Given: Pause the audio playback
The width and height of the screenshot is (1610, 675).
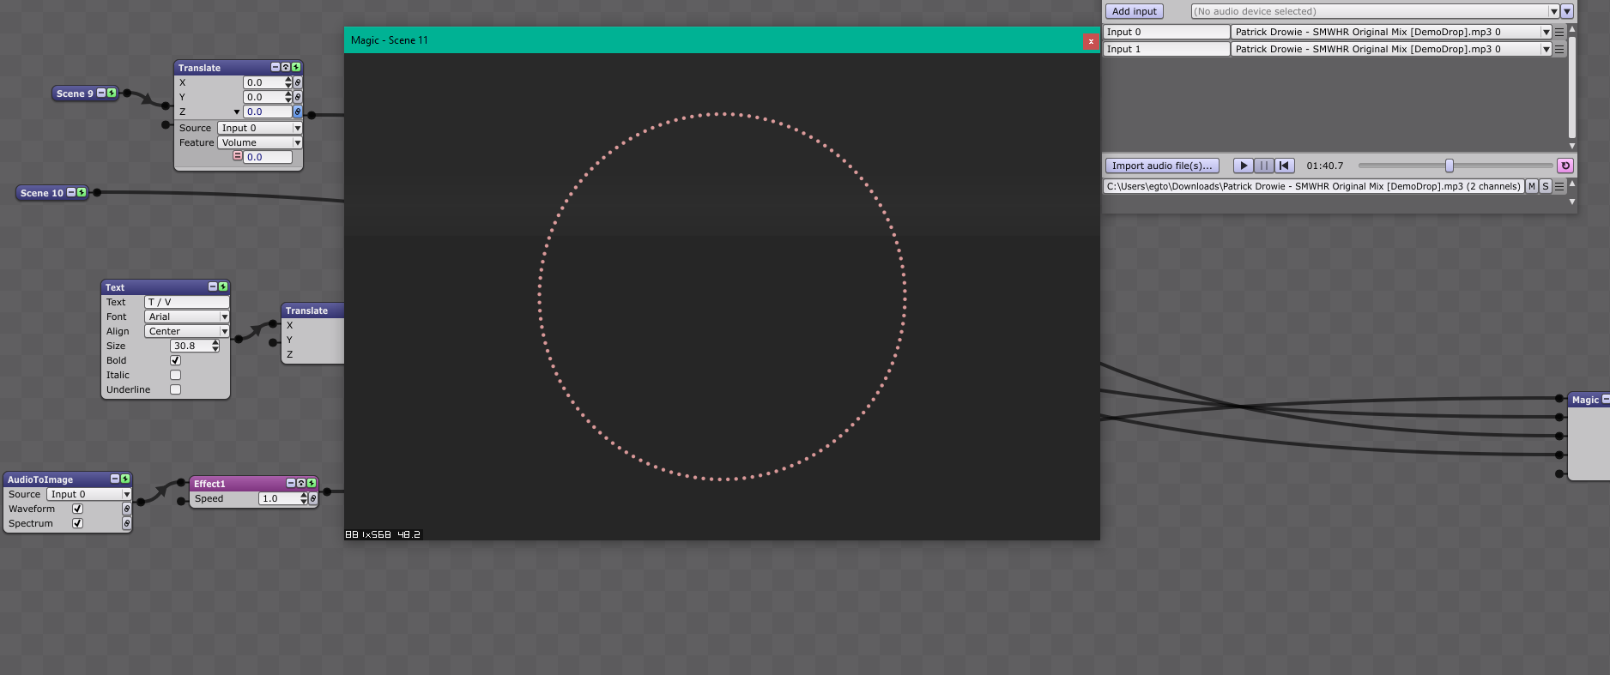Looking at the screenshot, I should (x=1263, y=166).
